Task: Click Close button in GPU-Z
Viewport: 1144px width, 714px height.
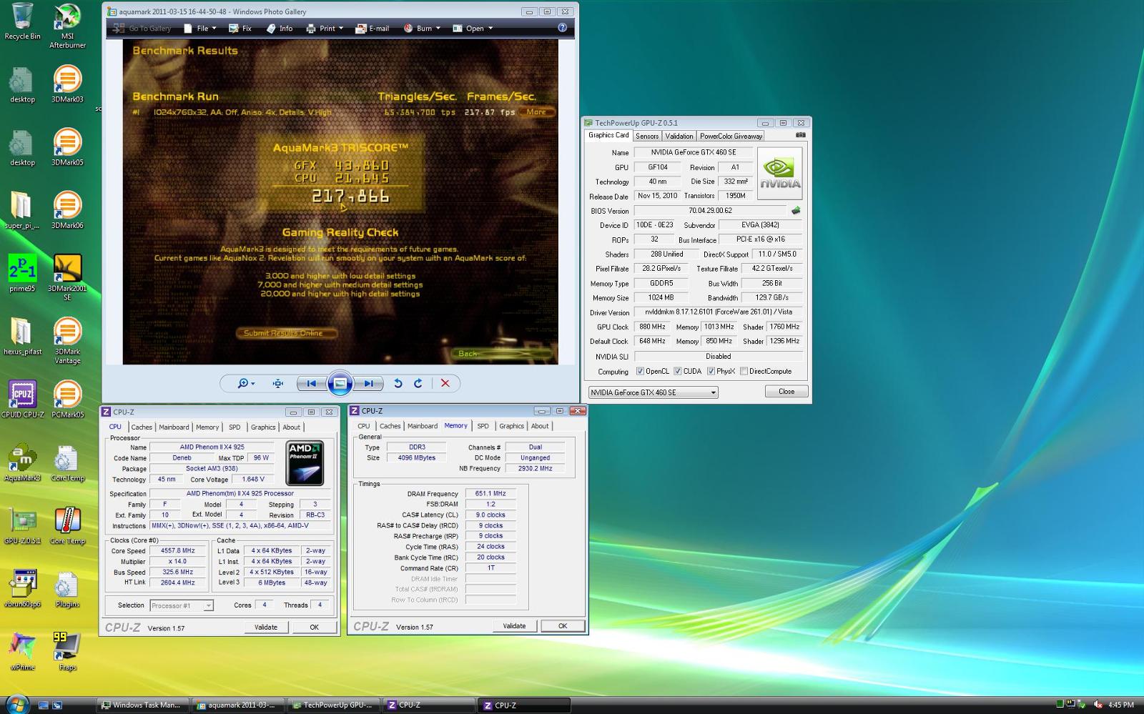Action: (x=786, y=392)
